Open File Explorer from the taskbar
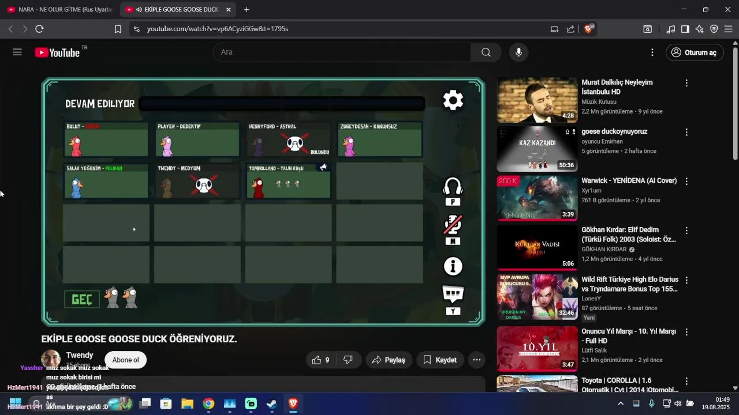 187,404
